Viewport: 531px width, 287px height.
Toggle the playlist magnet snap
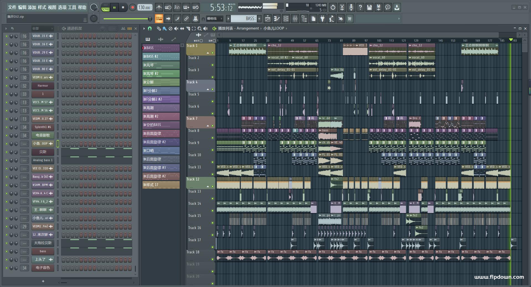[150, 28]
